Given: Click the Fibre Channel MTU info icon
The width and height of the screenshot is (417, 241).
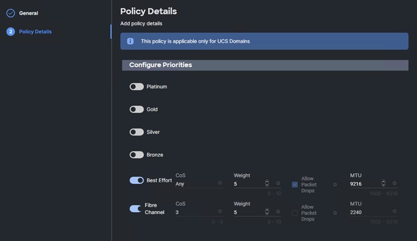Looking at the screenshot, I should pos(395,211).
